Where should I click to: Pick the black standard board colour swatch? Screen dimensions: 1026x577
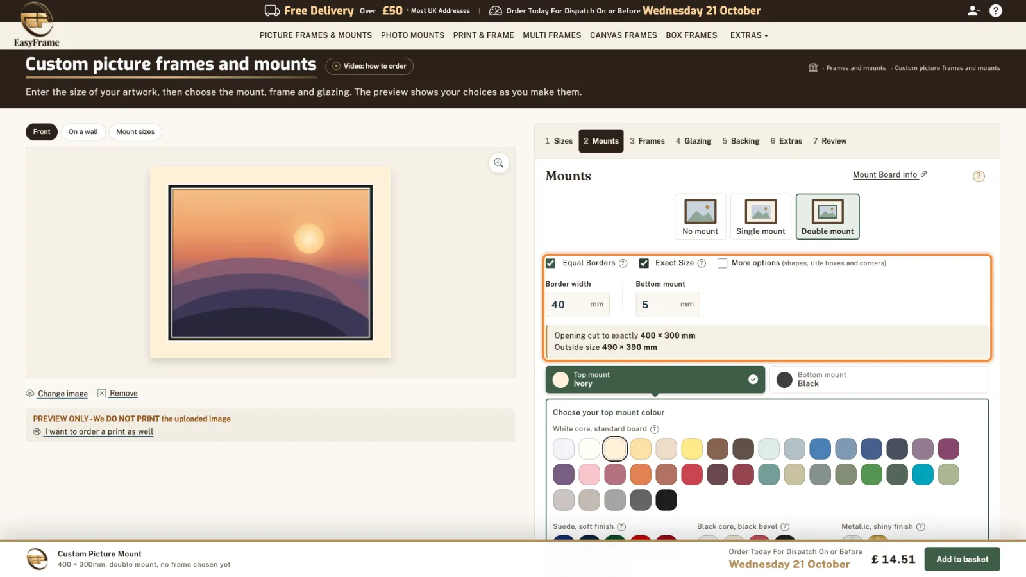point(666,500)
